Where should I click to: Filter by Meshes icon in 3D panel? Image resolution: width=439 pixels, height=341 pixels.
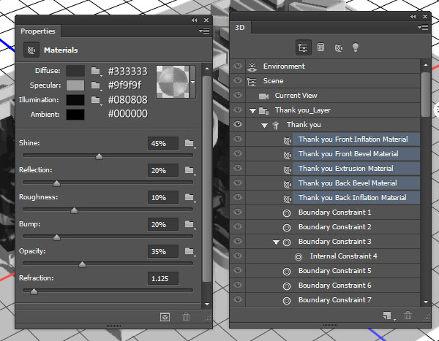tap(321, 47)
